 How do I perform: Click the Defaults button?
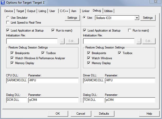point(104,114)
